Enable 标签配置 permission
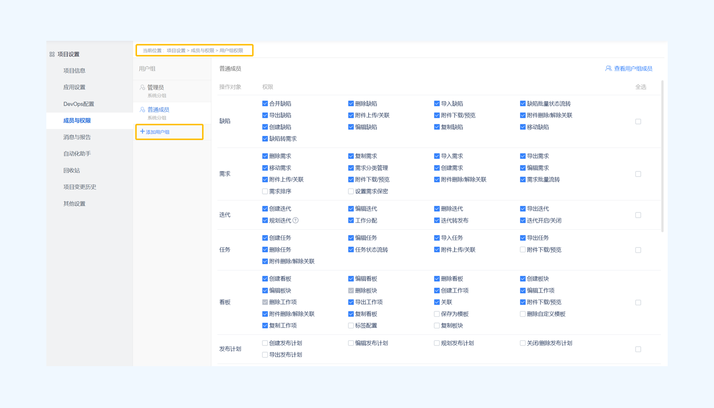 [351, 325]
